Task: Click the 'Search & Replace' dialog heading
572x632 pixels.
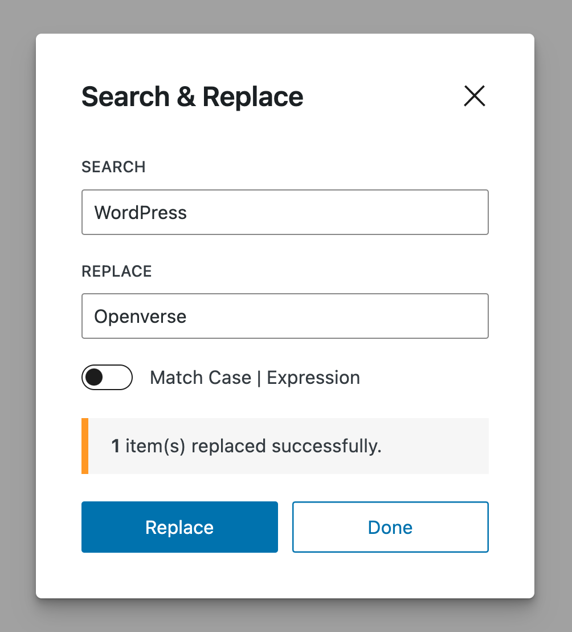Action: click(193, 97)
